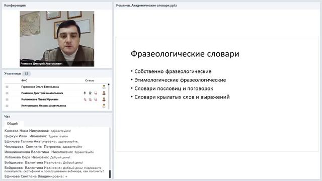Click bullet Собственно фразеологические
Screen dimensions: 322x181
pos(173,71)
